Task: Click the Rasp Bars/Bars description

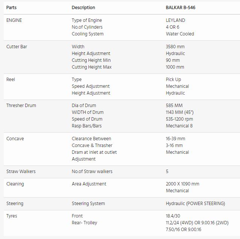Action: pos(87,126)
